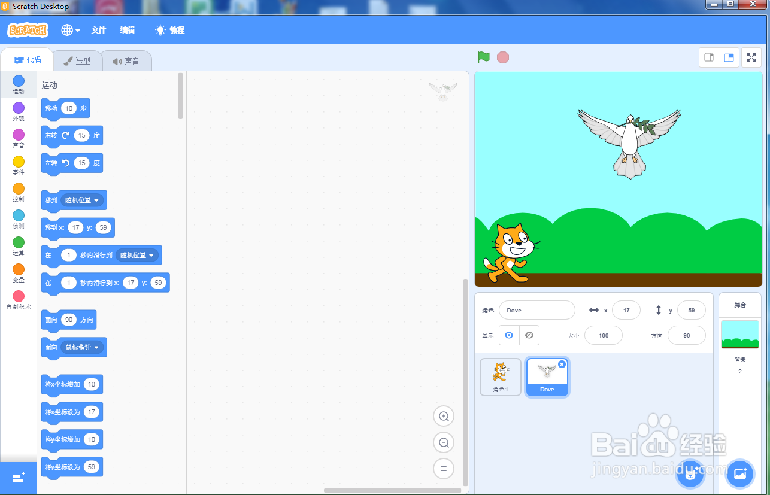Image resolution: width=770 pixels, height=495 pixels.
Task: Click the dove sprite on stage
Action: coord(629,142)
